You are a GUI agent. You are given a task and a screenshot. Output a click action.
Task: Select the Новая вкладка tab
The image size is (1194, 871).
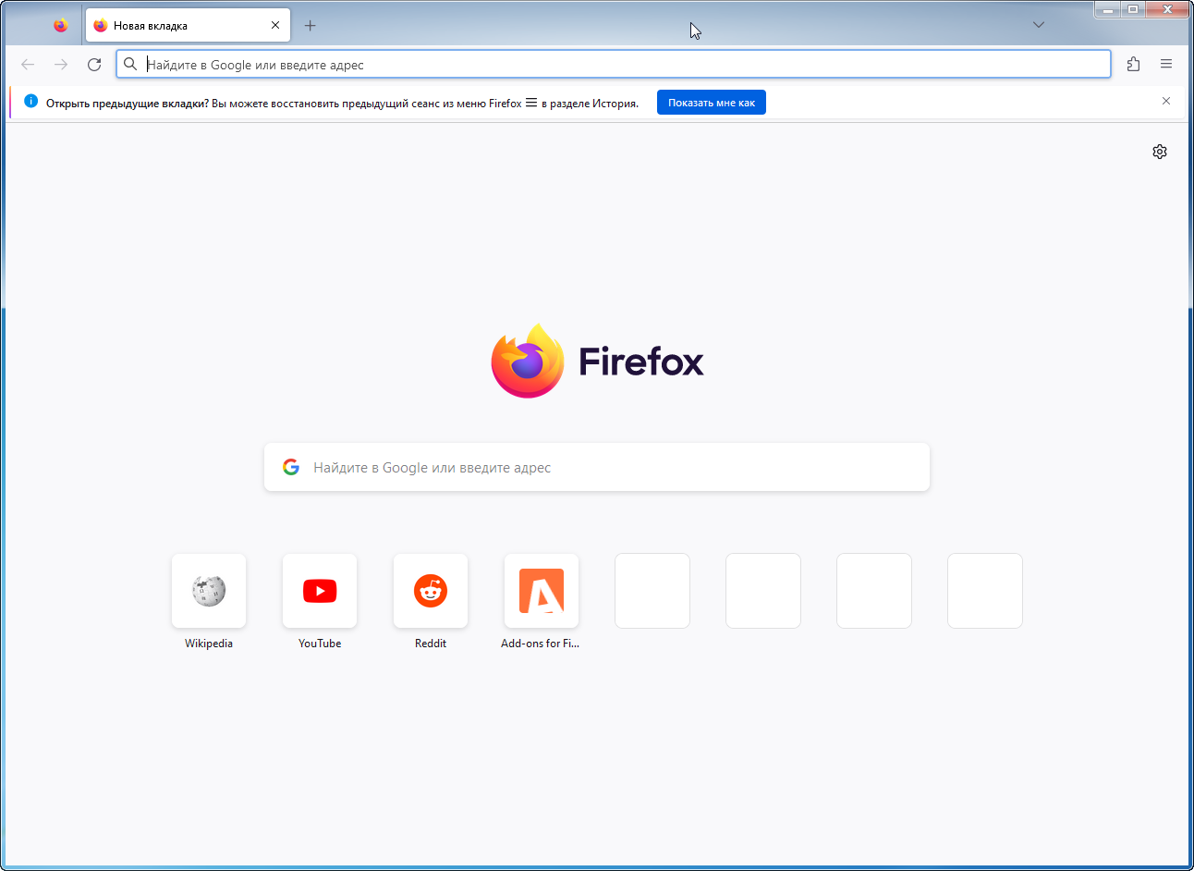176,26
